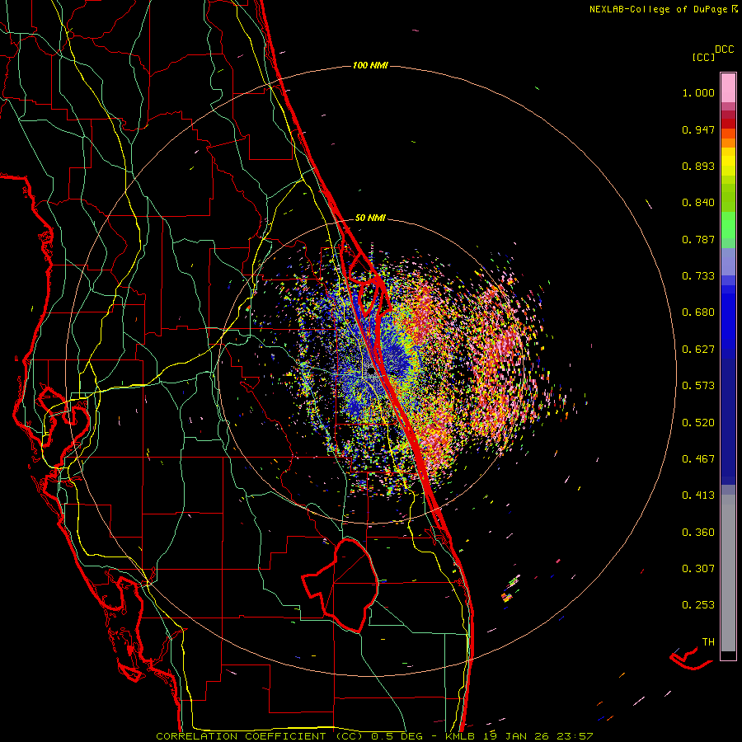Click the KMLB station identifier in the caption
This screenshot has width=742, height=742.
462,736
